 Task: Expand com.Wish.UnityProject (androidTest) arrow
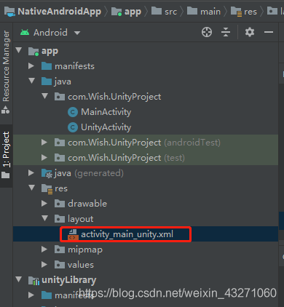(44, 143)
